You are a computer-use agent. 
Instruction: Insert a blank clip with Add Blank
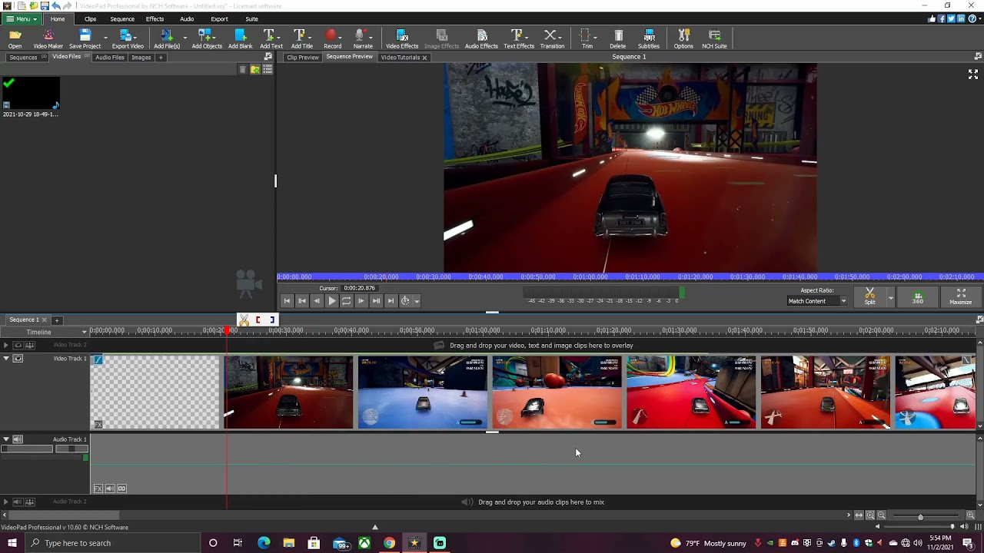coord(240,39)
